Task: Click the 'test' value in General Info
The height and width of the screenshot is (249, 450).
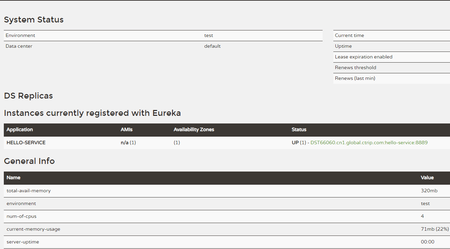Action: point(425,203)
